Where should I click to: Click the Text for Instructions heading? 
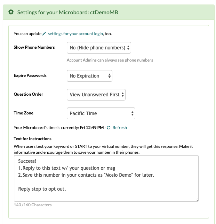point(32,139)
